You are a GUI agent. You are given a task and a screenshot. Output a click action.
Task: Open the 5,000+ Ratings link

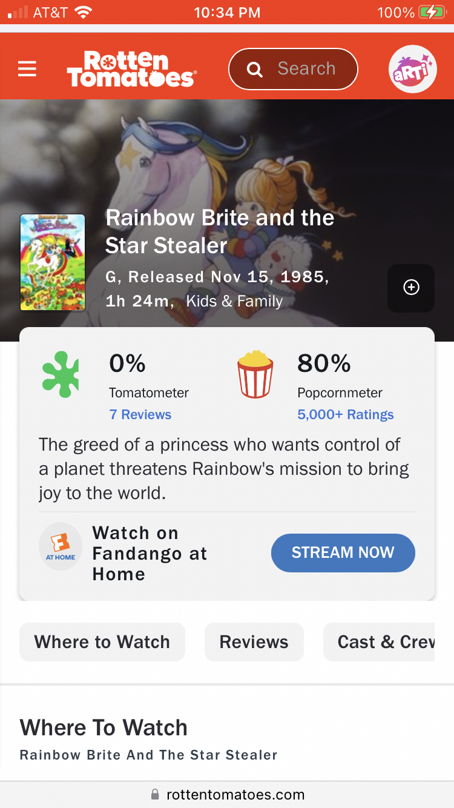pos(345,415)
